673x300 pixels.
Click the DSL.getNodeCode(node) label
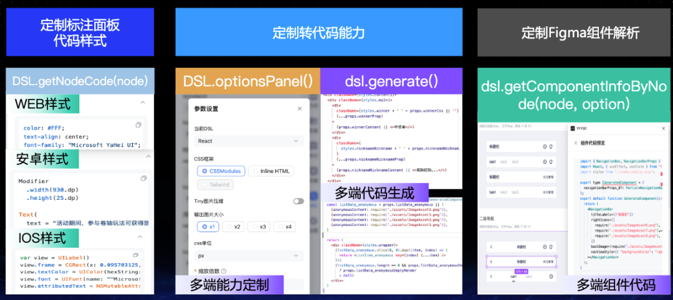pyautogui.click(x=80, y=80)
